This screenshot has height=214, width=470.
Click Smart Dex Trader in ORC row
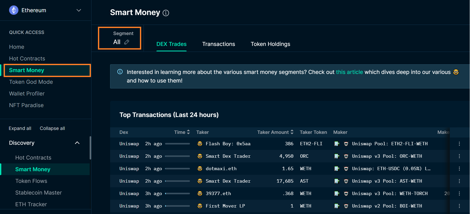tap(228, 156)
